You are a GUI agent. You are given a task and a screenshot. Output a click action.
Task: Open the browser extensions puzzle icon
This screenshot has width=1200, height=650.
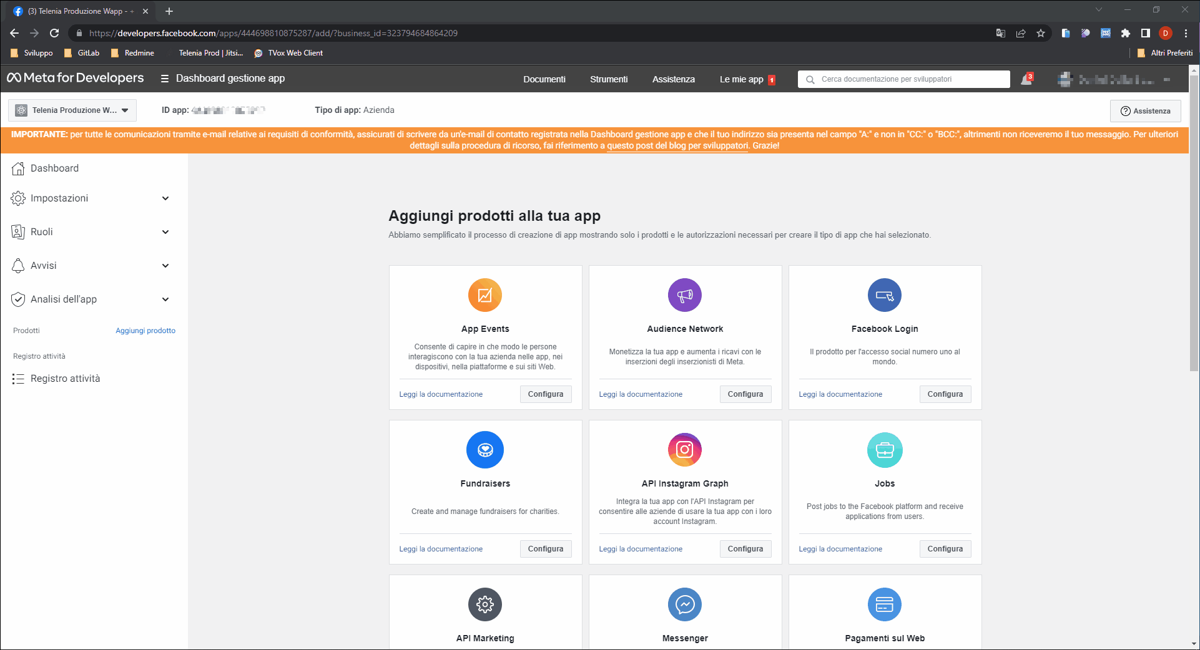(x=1126, y=33)
